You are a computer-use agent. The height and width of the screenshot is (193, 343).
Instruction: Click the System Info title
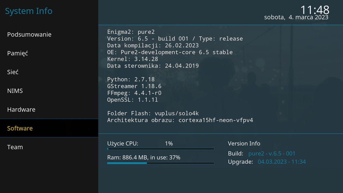[29, 11]
